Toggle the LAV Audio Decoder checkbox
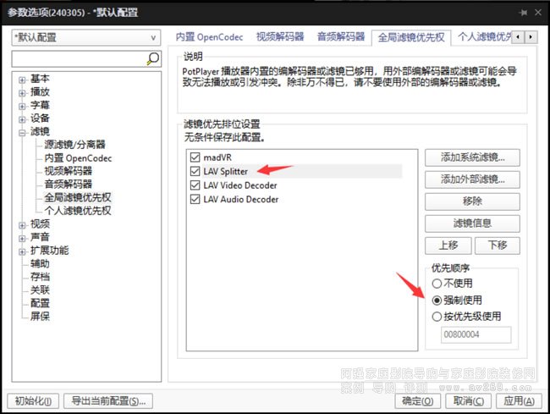Viewport: 550px width, 414px height. click(196, 200)
